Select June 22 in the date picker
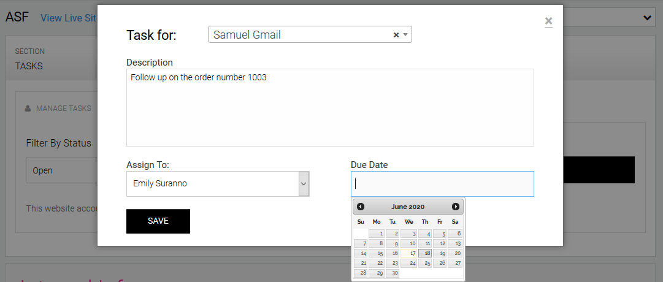663x282 pixels. pos(377,263)
